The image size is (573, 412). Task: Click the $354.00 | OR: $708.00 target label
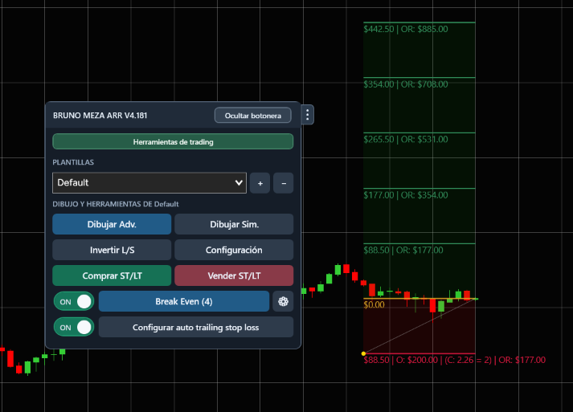tap(406, 84)
